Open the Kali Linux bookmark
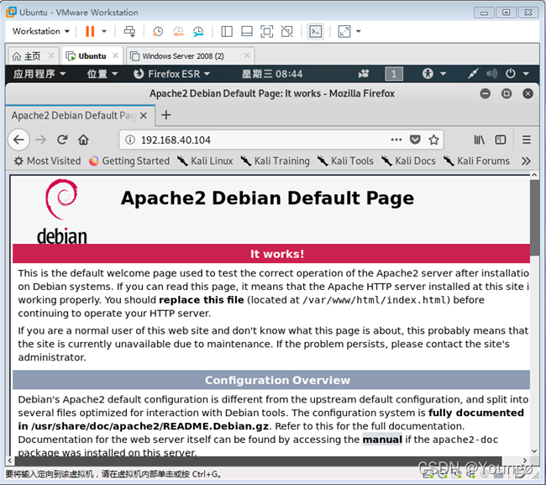 (205, 161)
